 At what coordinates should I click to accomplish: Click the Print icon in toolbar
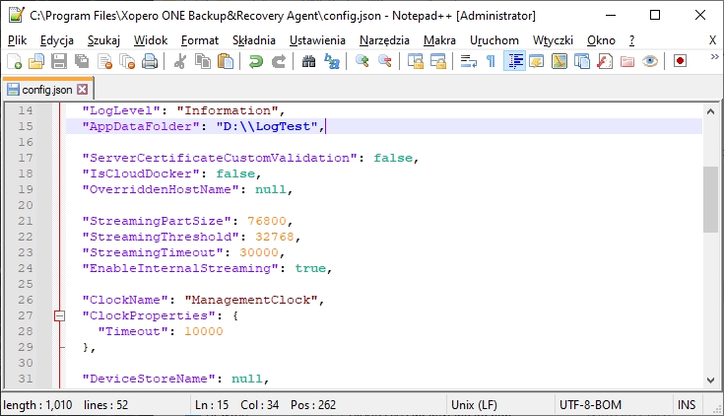point(149,61)
